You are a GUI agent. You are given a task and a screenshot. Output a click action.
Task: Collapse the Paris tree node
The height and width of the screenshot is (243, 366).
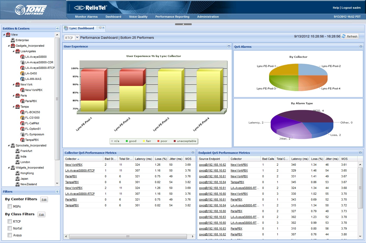pyautogui.click(x=13, y=96)
